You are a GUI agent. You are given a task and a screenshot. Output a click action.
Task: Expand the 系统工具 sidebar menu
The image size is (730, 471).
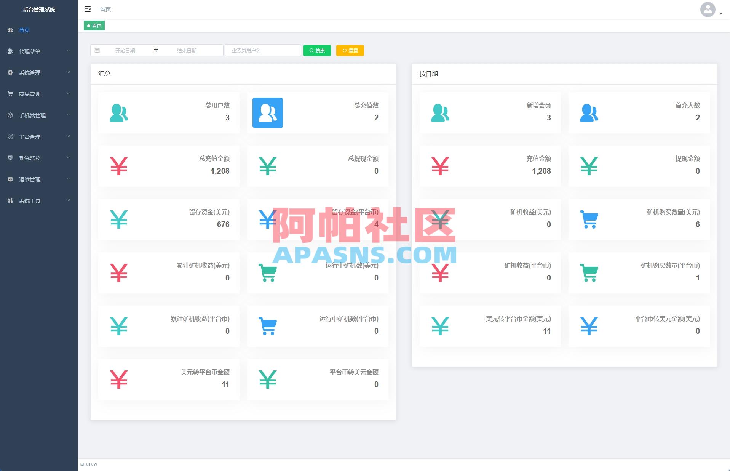38,200
